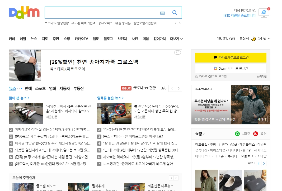Open the execution bed news thumbnail
The height and width of the screenshot is (191, 282).
pos(26,113)
